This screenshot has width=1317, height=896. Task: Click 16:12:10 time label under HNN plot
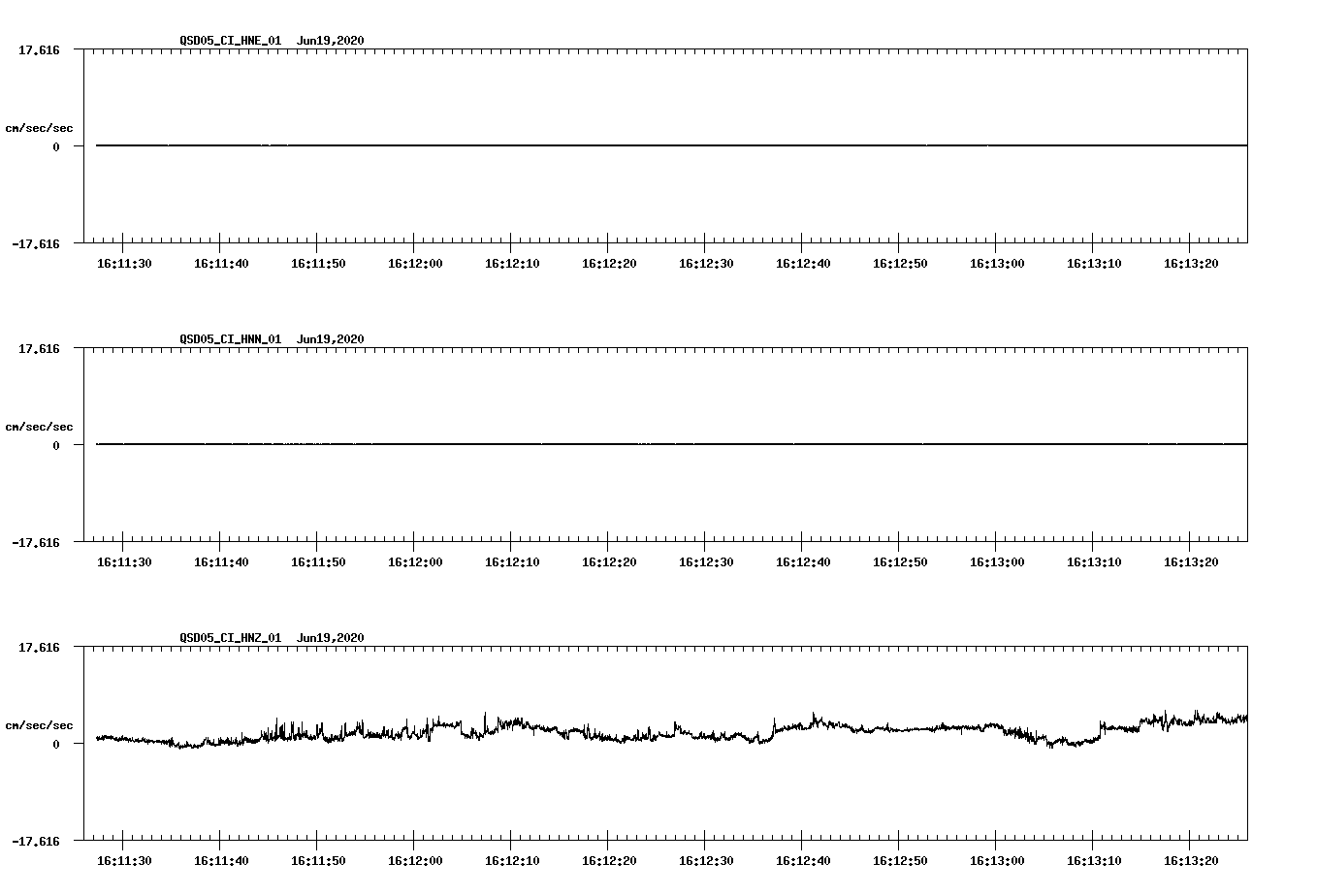512,562
